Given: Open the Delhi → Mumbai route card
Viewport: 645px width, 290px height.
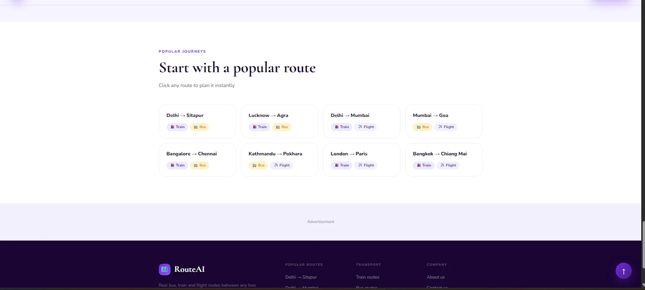Looking at the screenshot, I should 362,121.
